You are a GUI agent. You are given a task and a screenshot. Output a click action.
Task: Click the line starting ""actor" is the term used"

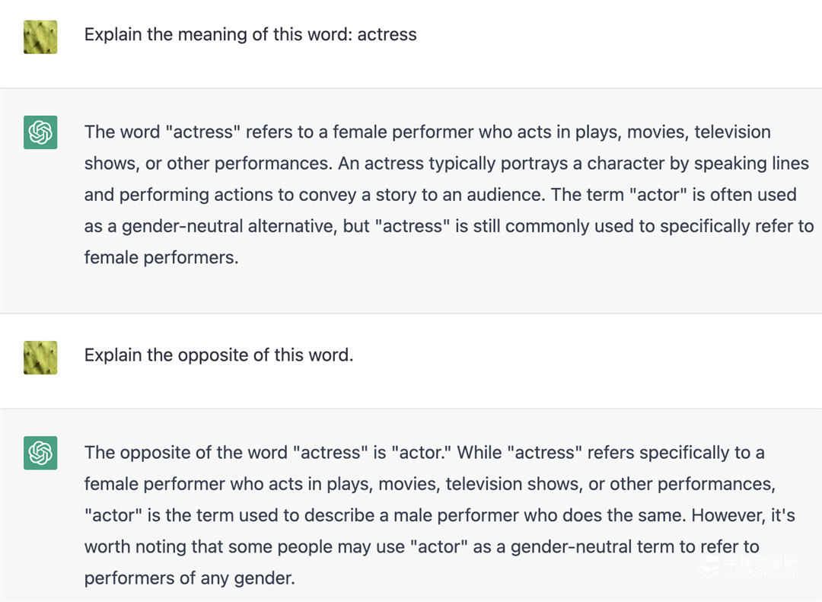[439, 515]
